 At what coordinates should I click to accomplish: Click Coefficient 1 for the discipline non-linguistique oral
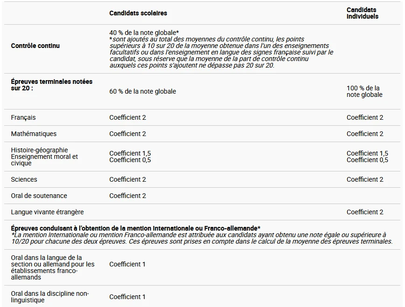click(127, 297)
